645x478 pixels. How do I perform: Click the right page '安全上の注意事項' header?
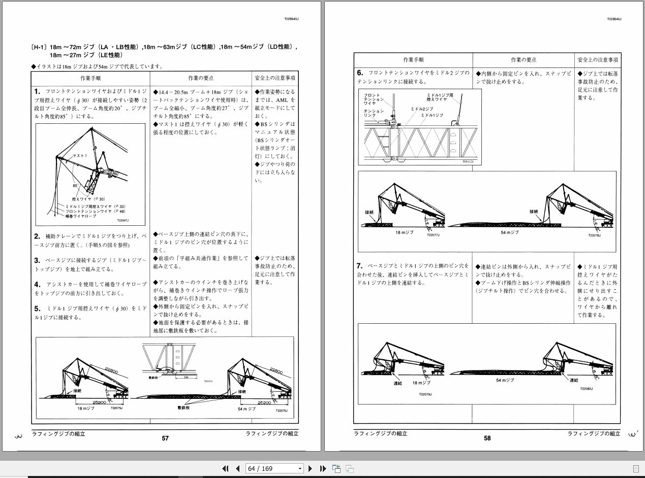tap(598, 60)
